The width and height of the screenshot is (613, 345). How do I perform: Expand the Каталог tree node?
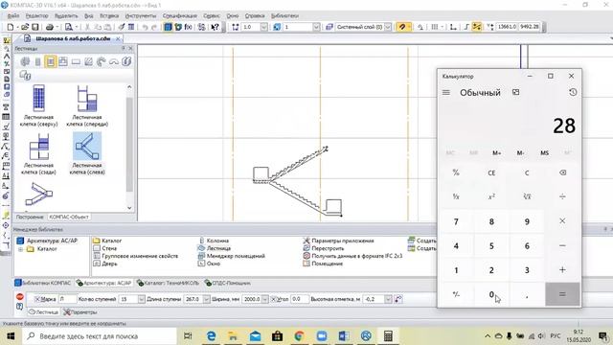click(20, 249)
